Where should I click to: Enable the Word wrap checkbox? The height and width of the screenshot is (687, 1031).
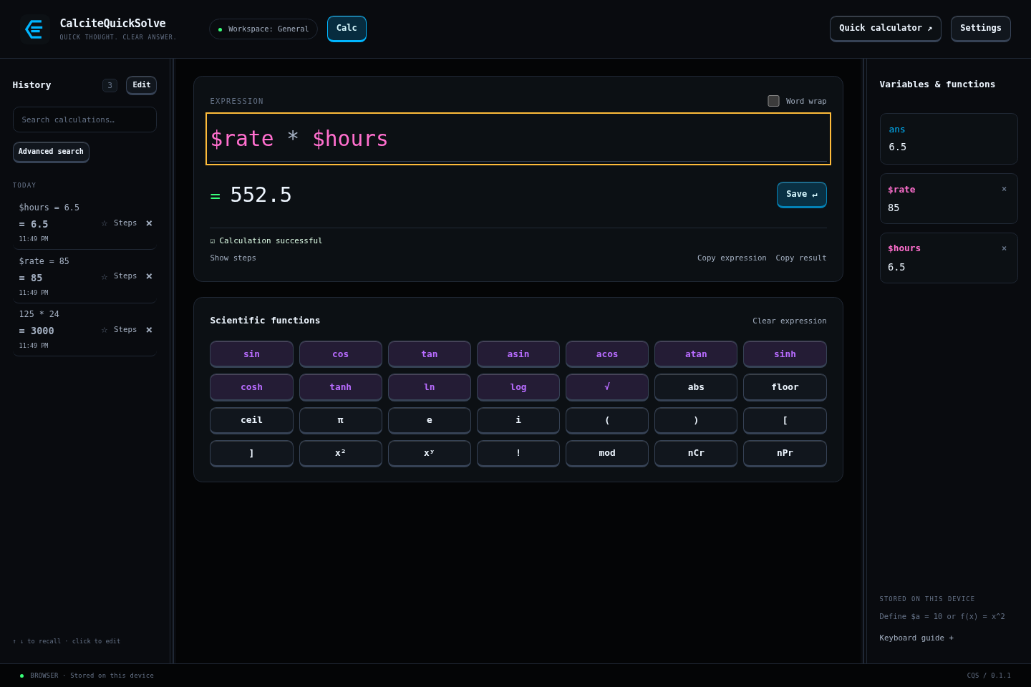[773, 101]
